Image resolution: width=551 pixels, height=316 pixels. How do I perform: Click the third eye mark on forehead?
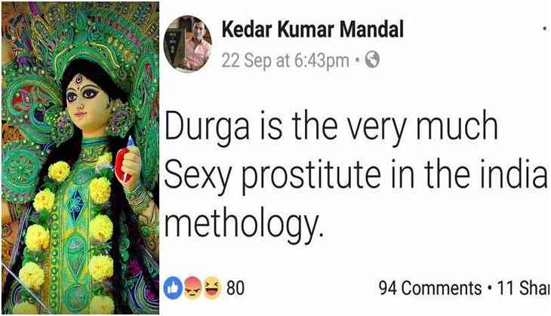[79, 81]
